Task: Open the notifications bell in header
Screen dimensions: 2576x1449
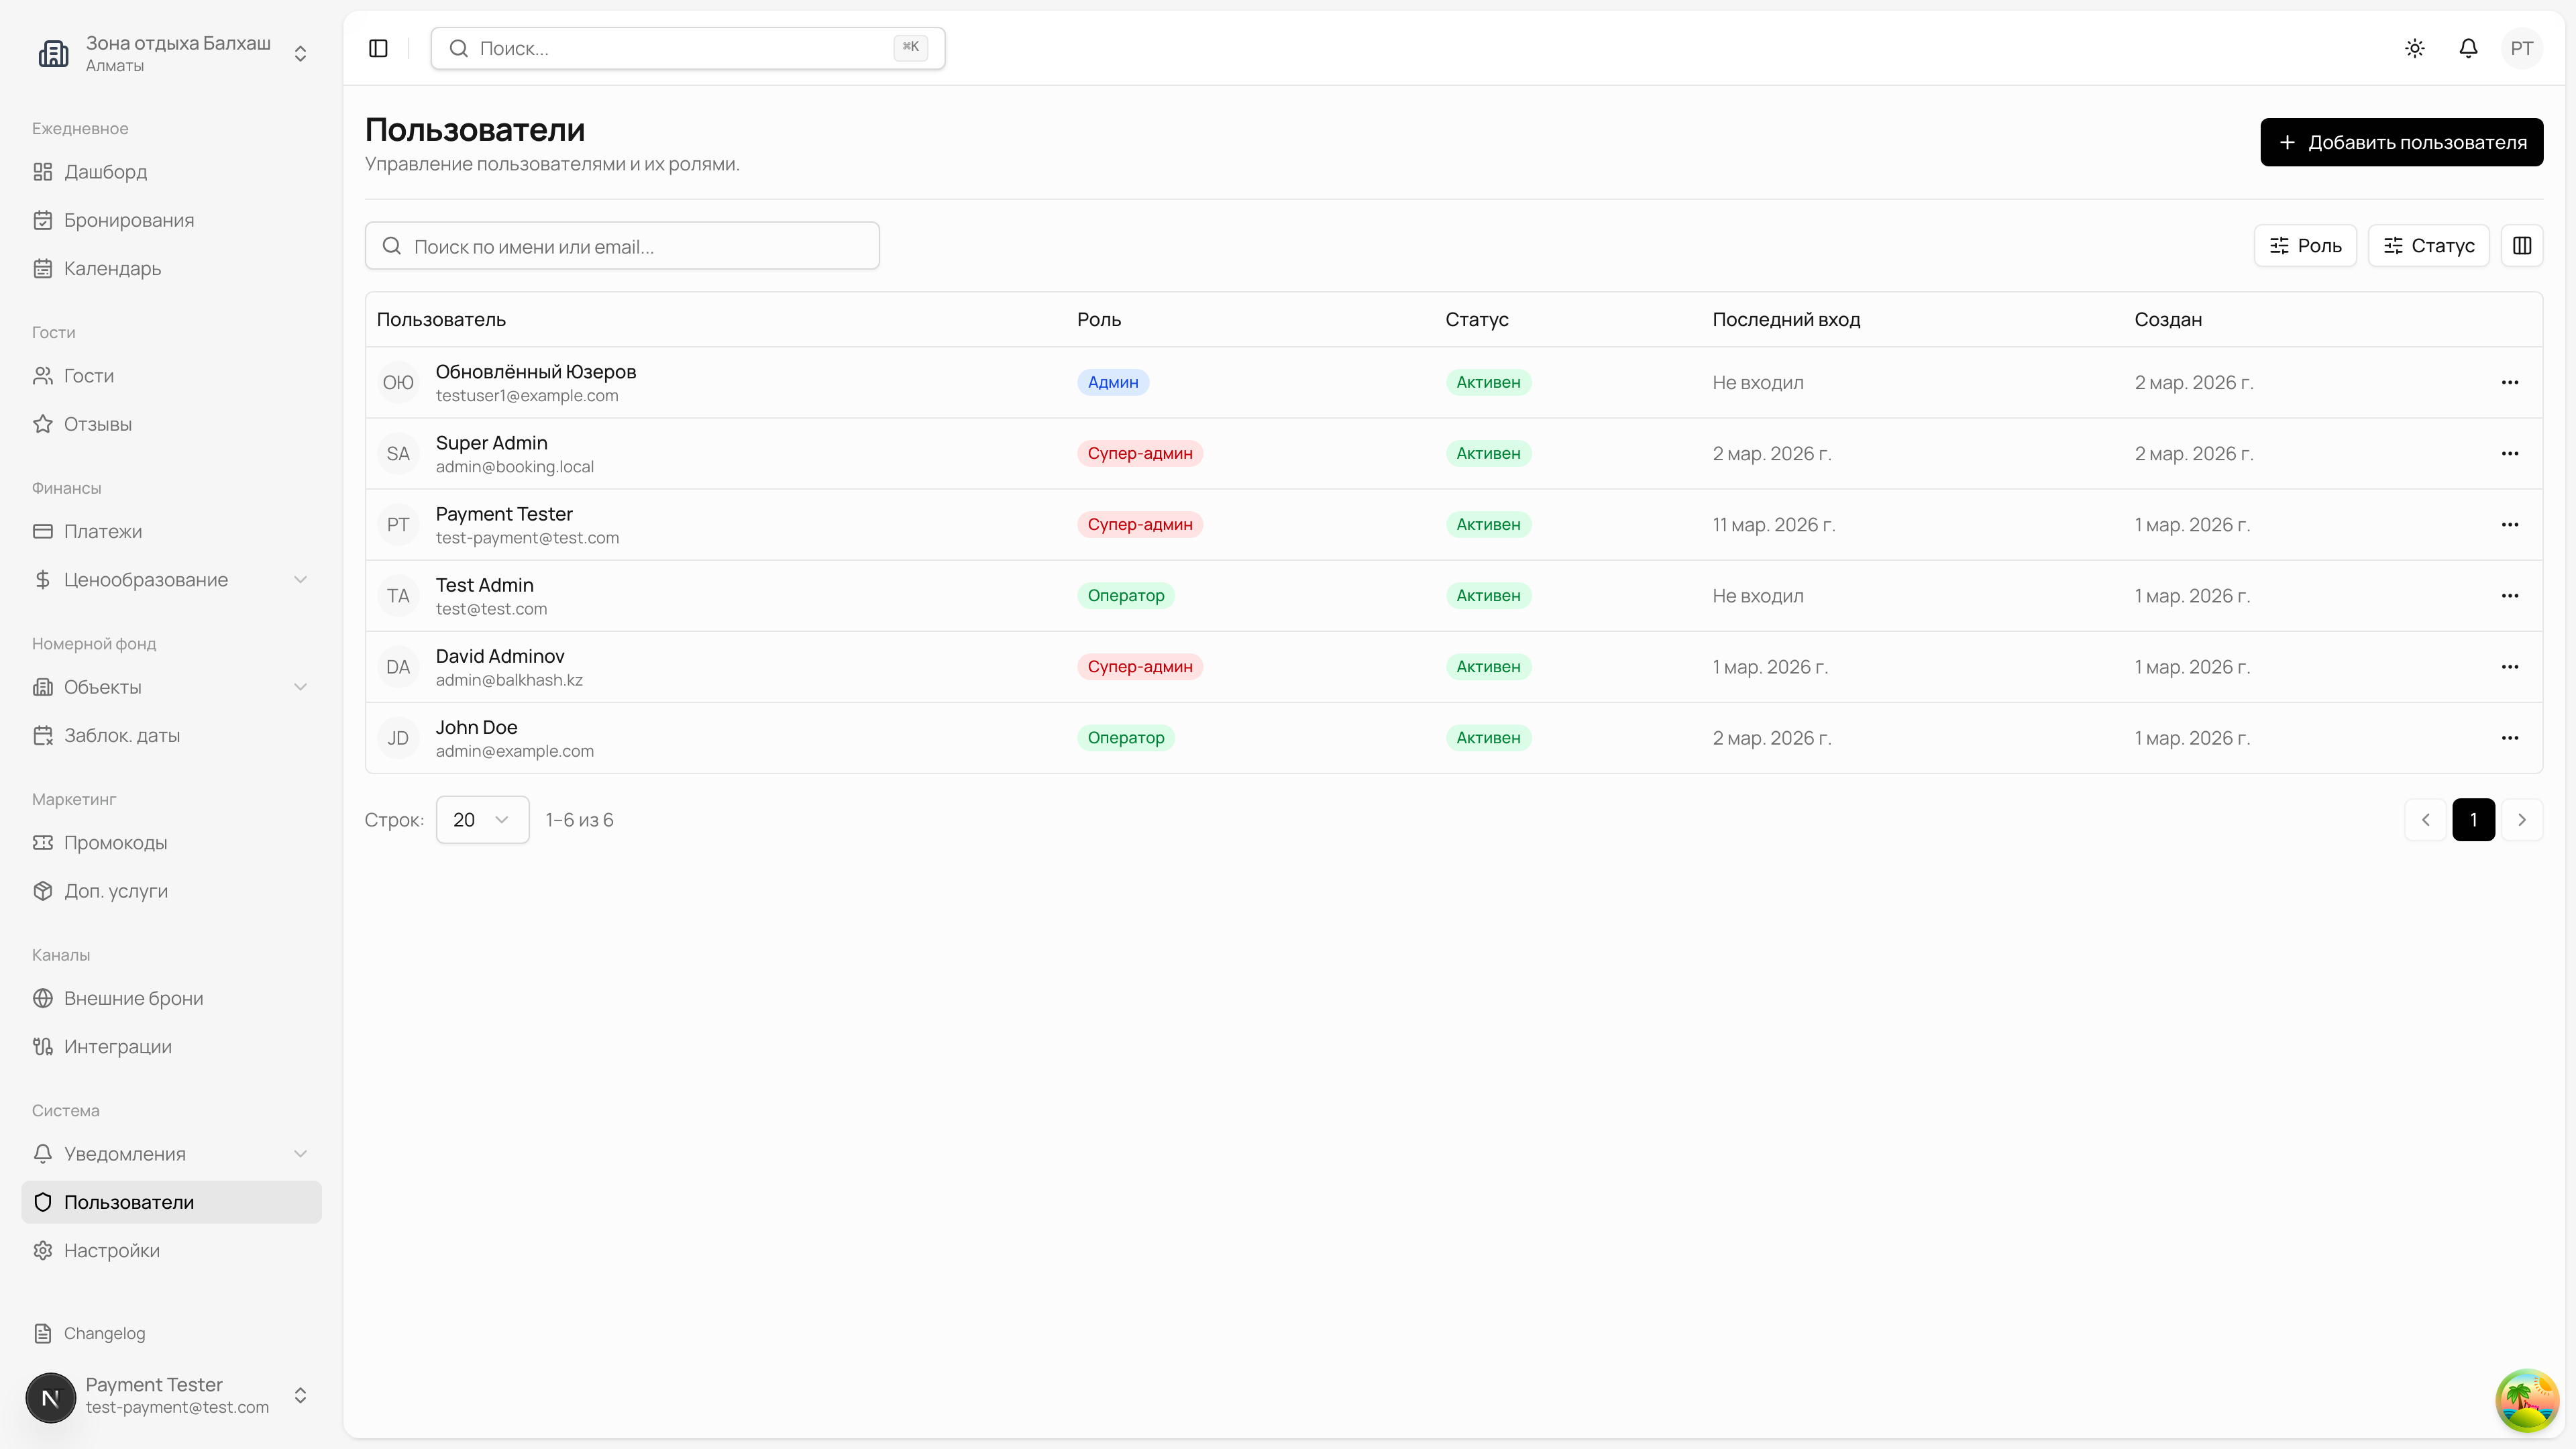Action: pos(2468,48)
